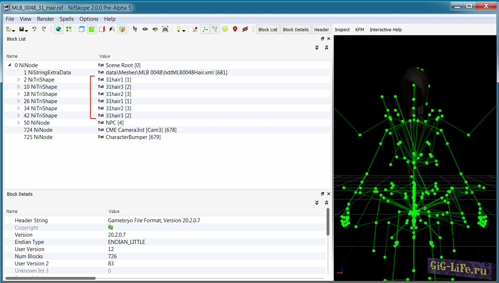
Task: Click the undo arrow icon
Action: point(35,29)
